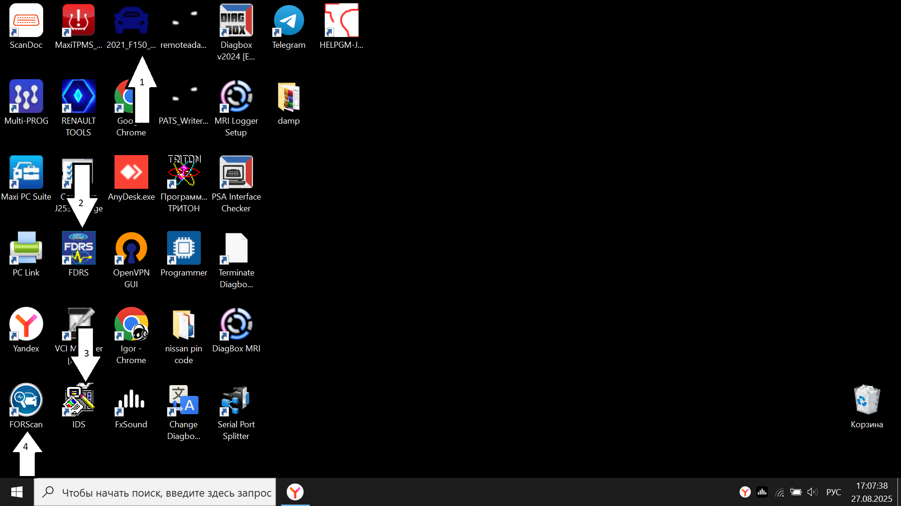Open the volume speaker control
This screenshot has width=901, height=506.
click(x=812, y=492)
